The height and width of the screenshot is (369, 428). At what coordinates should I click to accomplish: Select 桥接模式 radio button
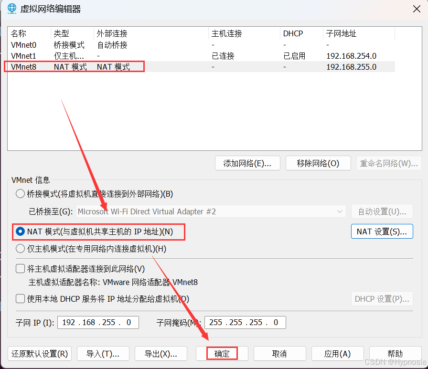click(20, 194)
